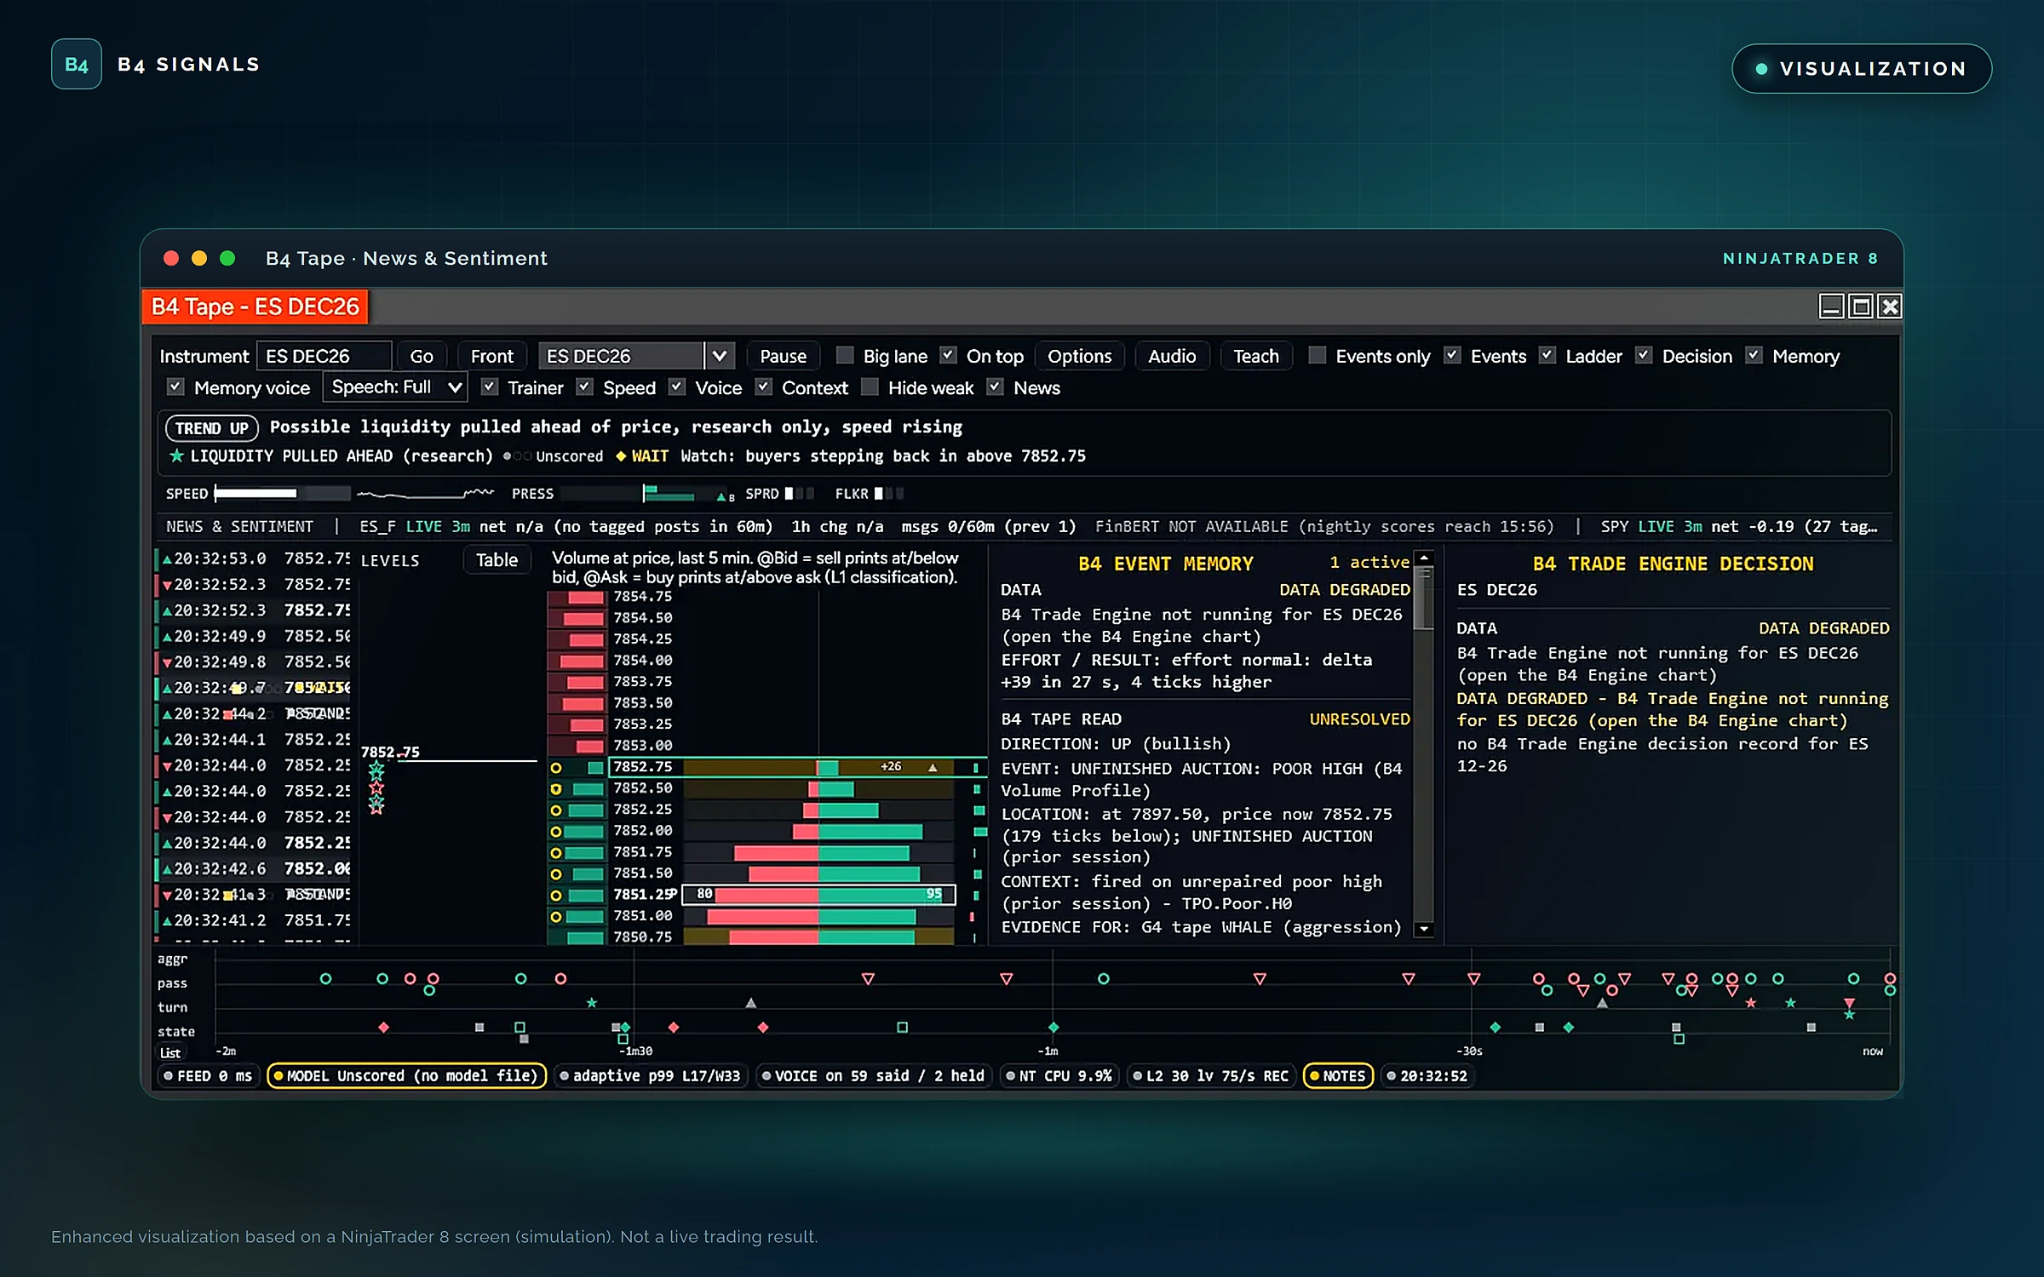
Task: Click the Instrument input field ES DEC26
Action: [x=324, y=356]
